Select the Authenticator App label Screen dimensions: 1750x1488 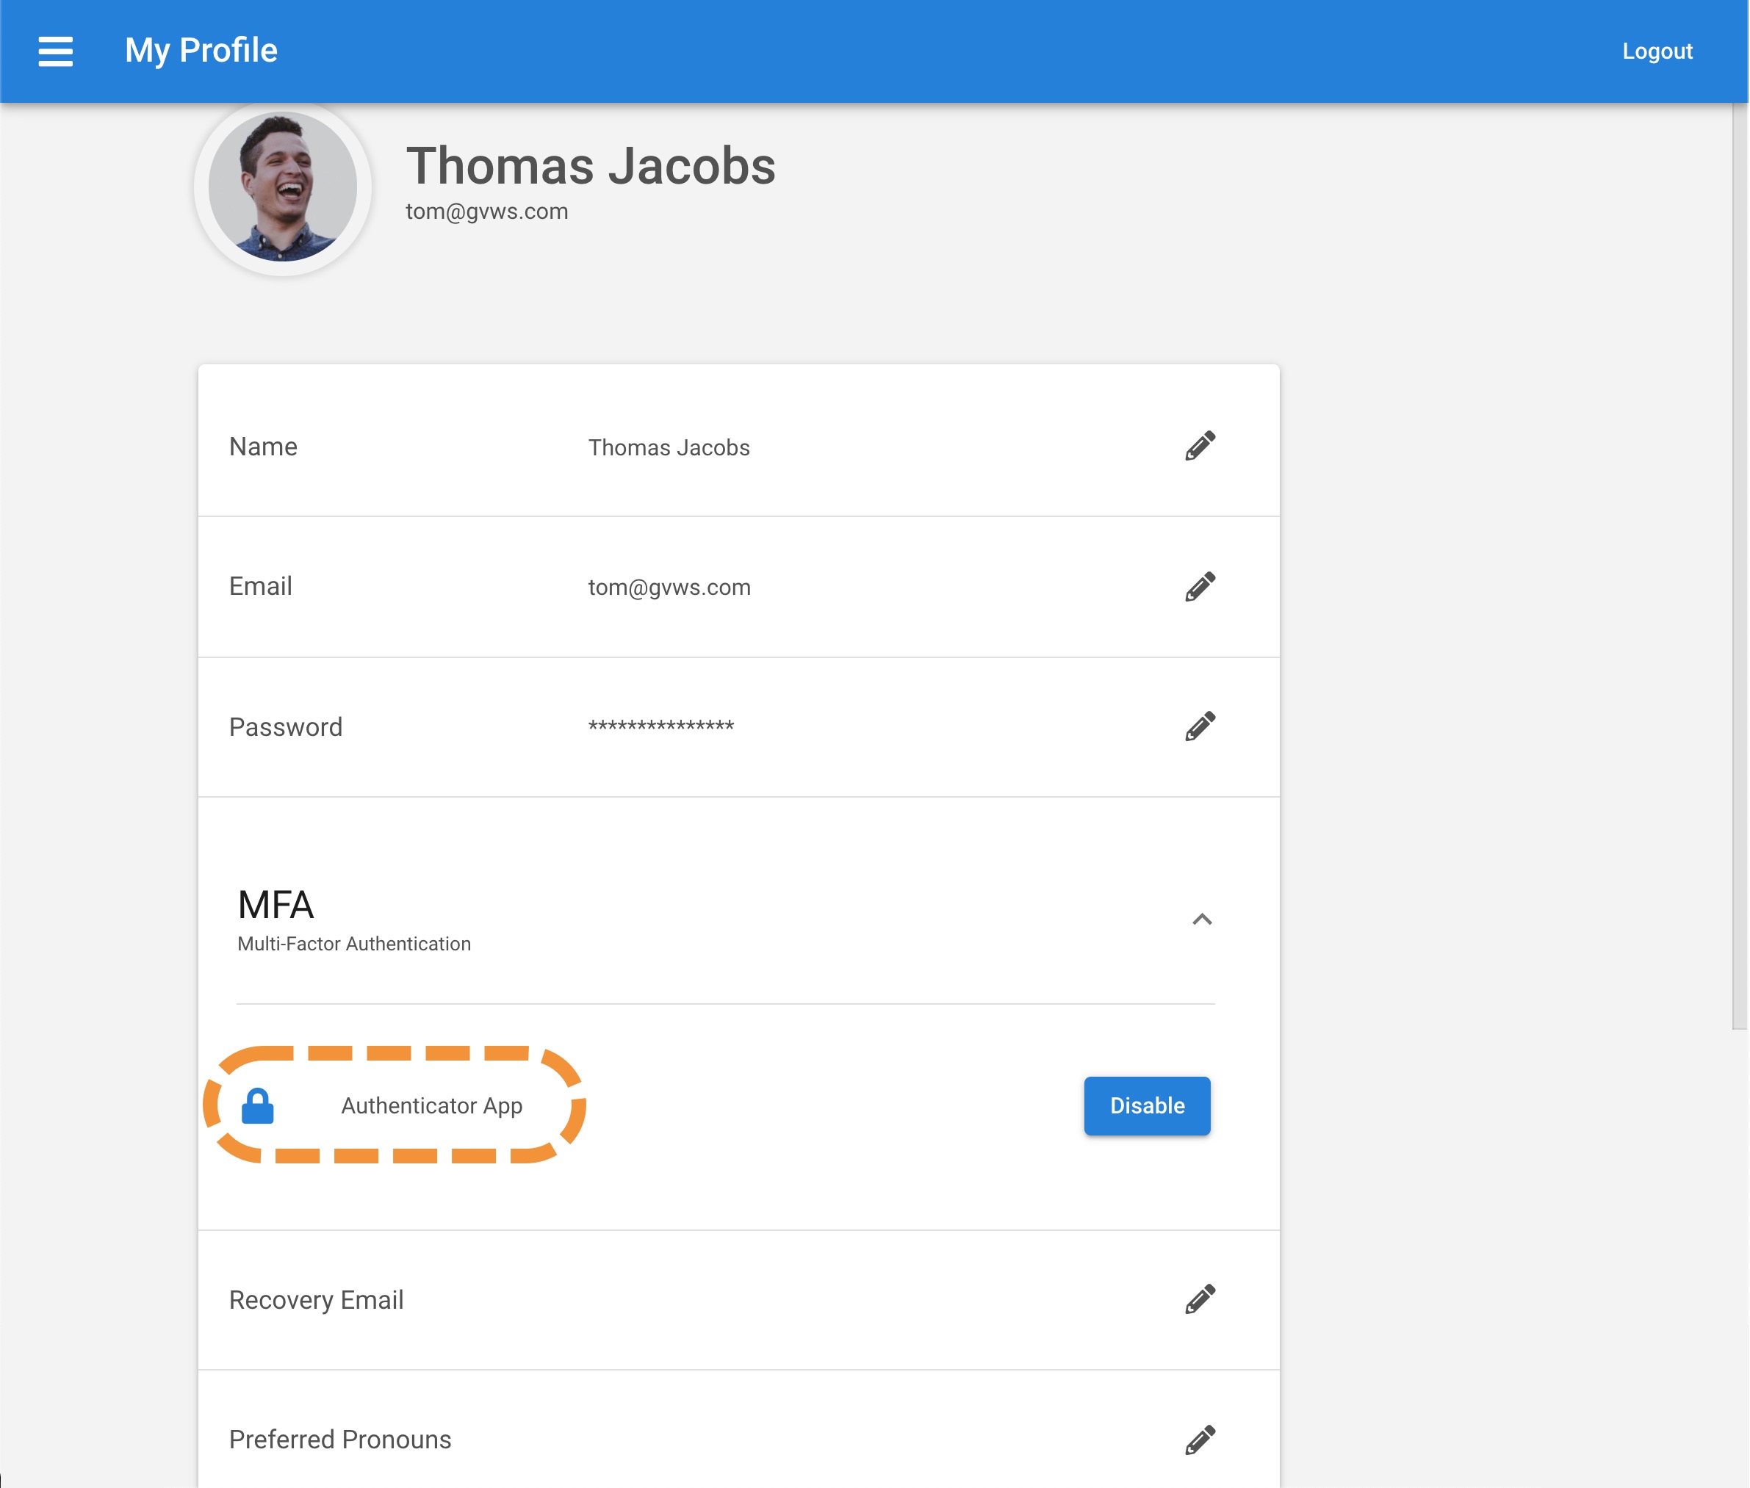click(431, 1106)
